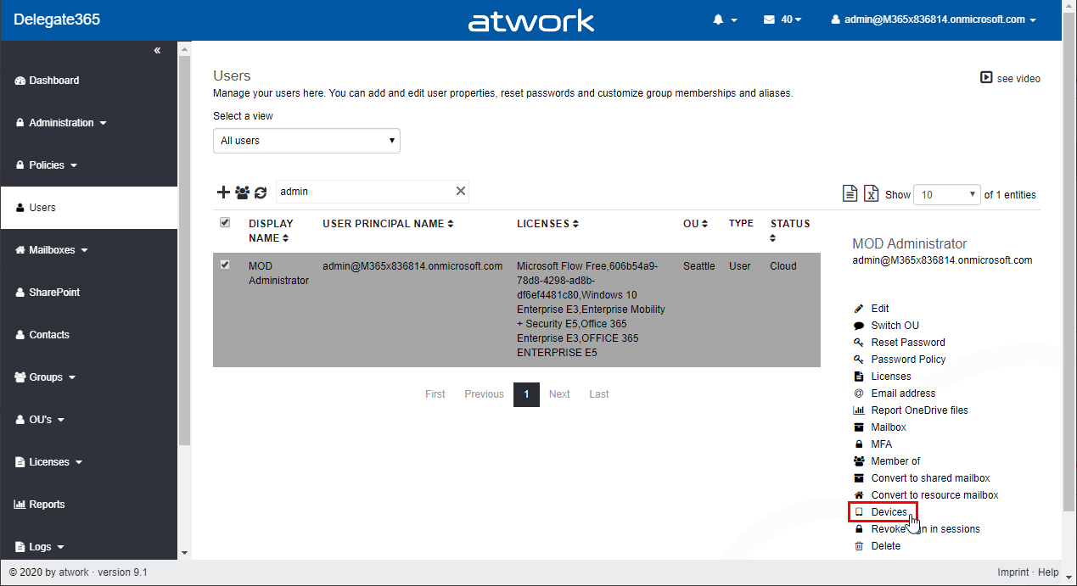Open the Help link
The height and width of the screenshot is (586, 1077).
(1048, 572)
